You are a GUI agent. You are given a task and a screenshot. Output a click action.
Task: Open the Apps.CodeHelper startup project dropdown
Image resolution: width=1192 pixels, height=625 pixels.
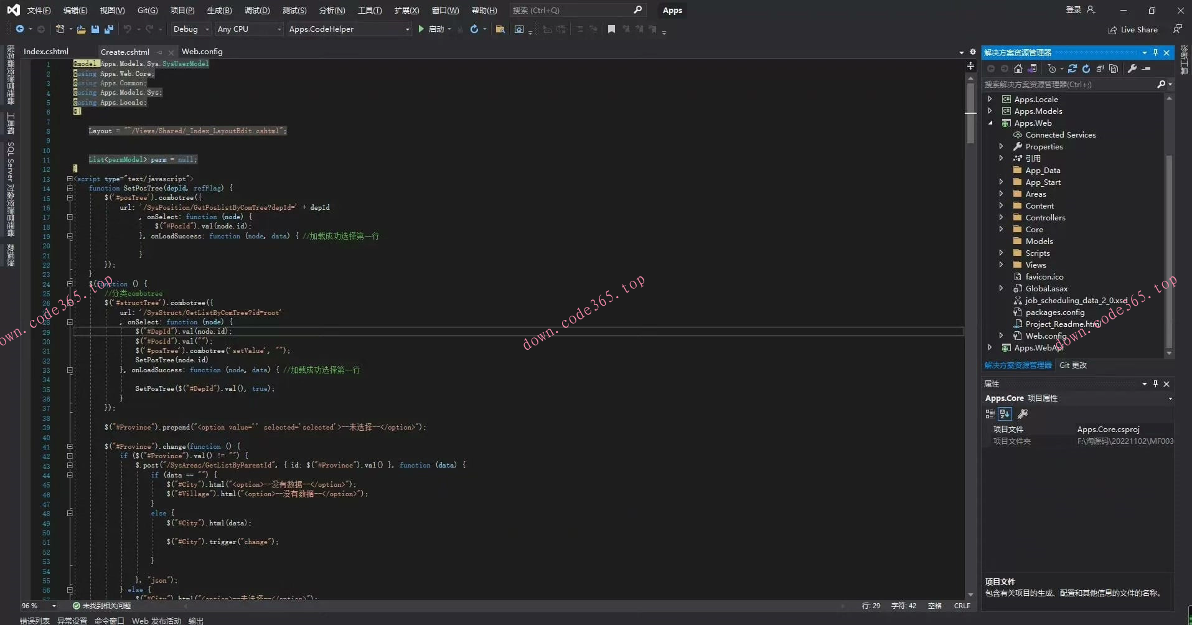pyautogui.click(x=349, y=29)
